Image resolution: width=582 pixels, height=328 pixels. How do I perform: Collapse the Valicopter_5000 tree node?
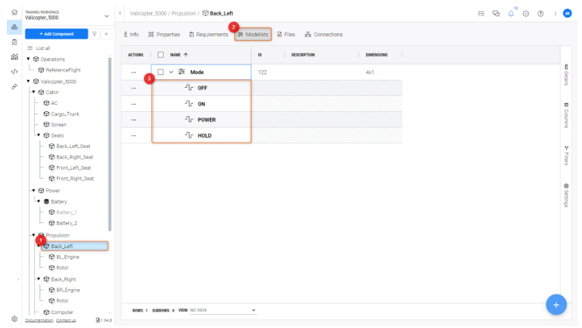pos(28,81)
